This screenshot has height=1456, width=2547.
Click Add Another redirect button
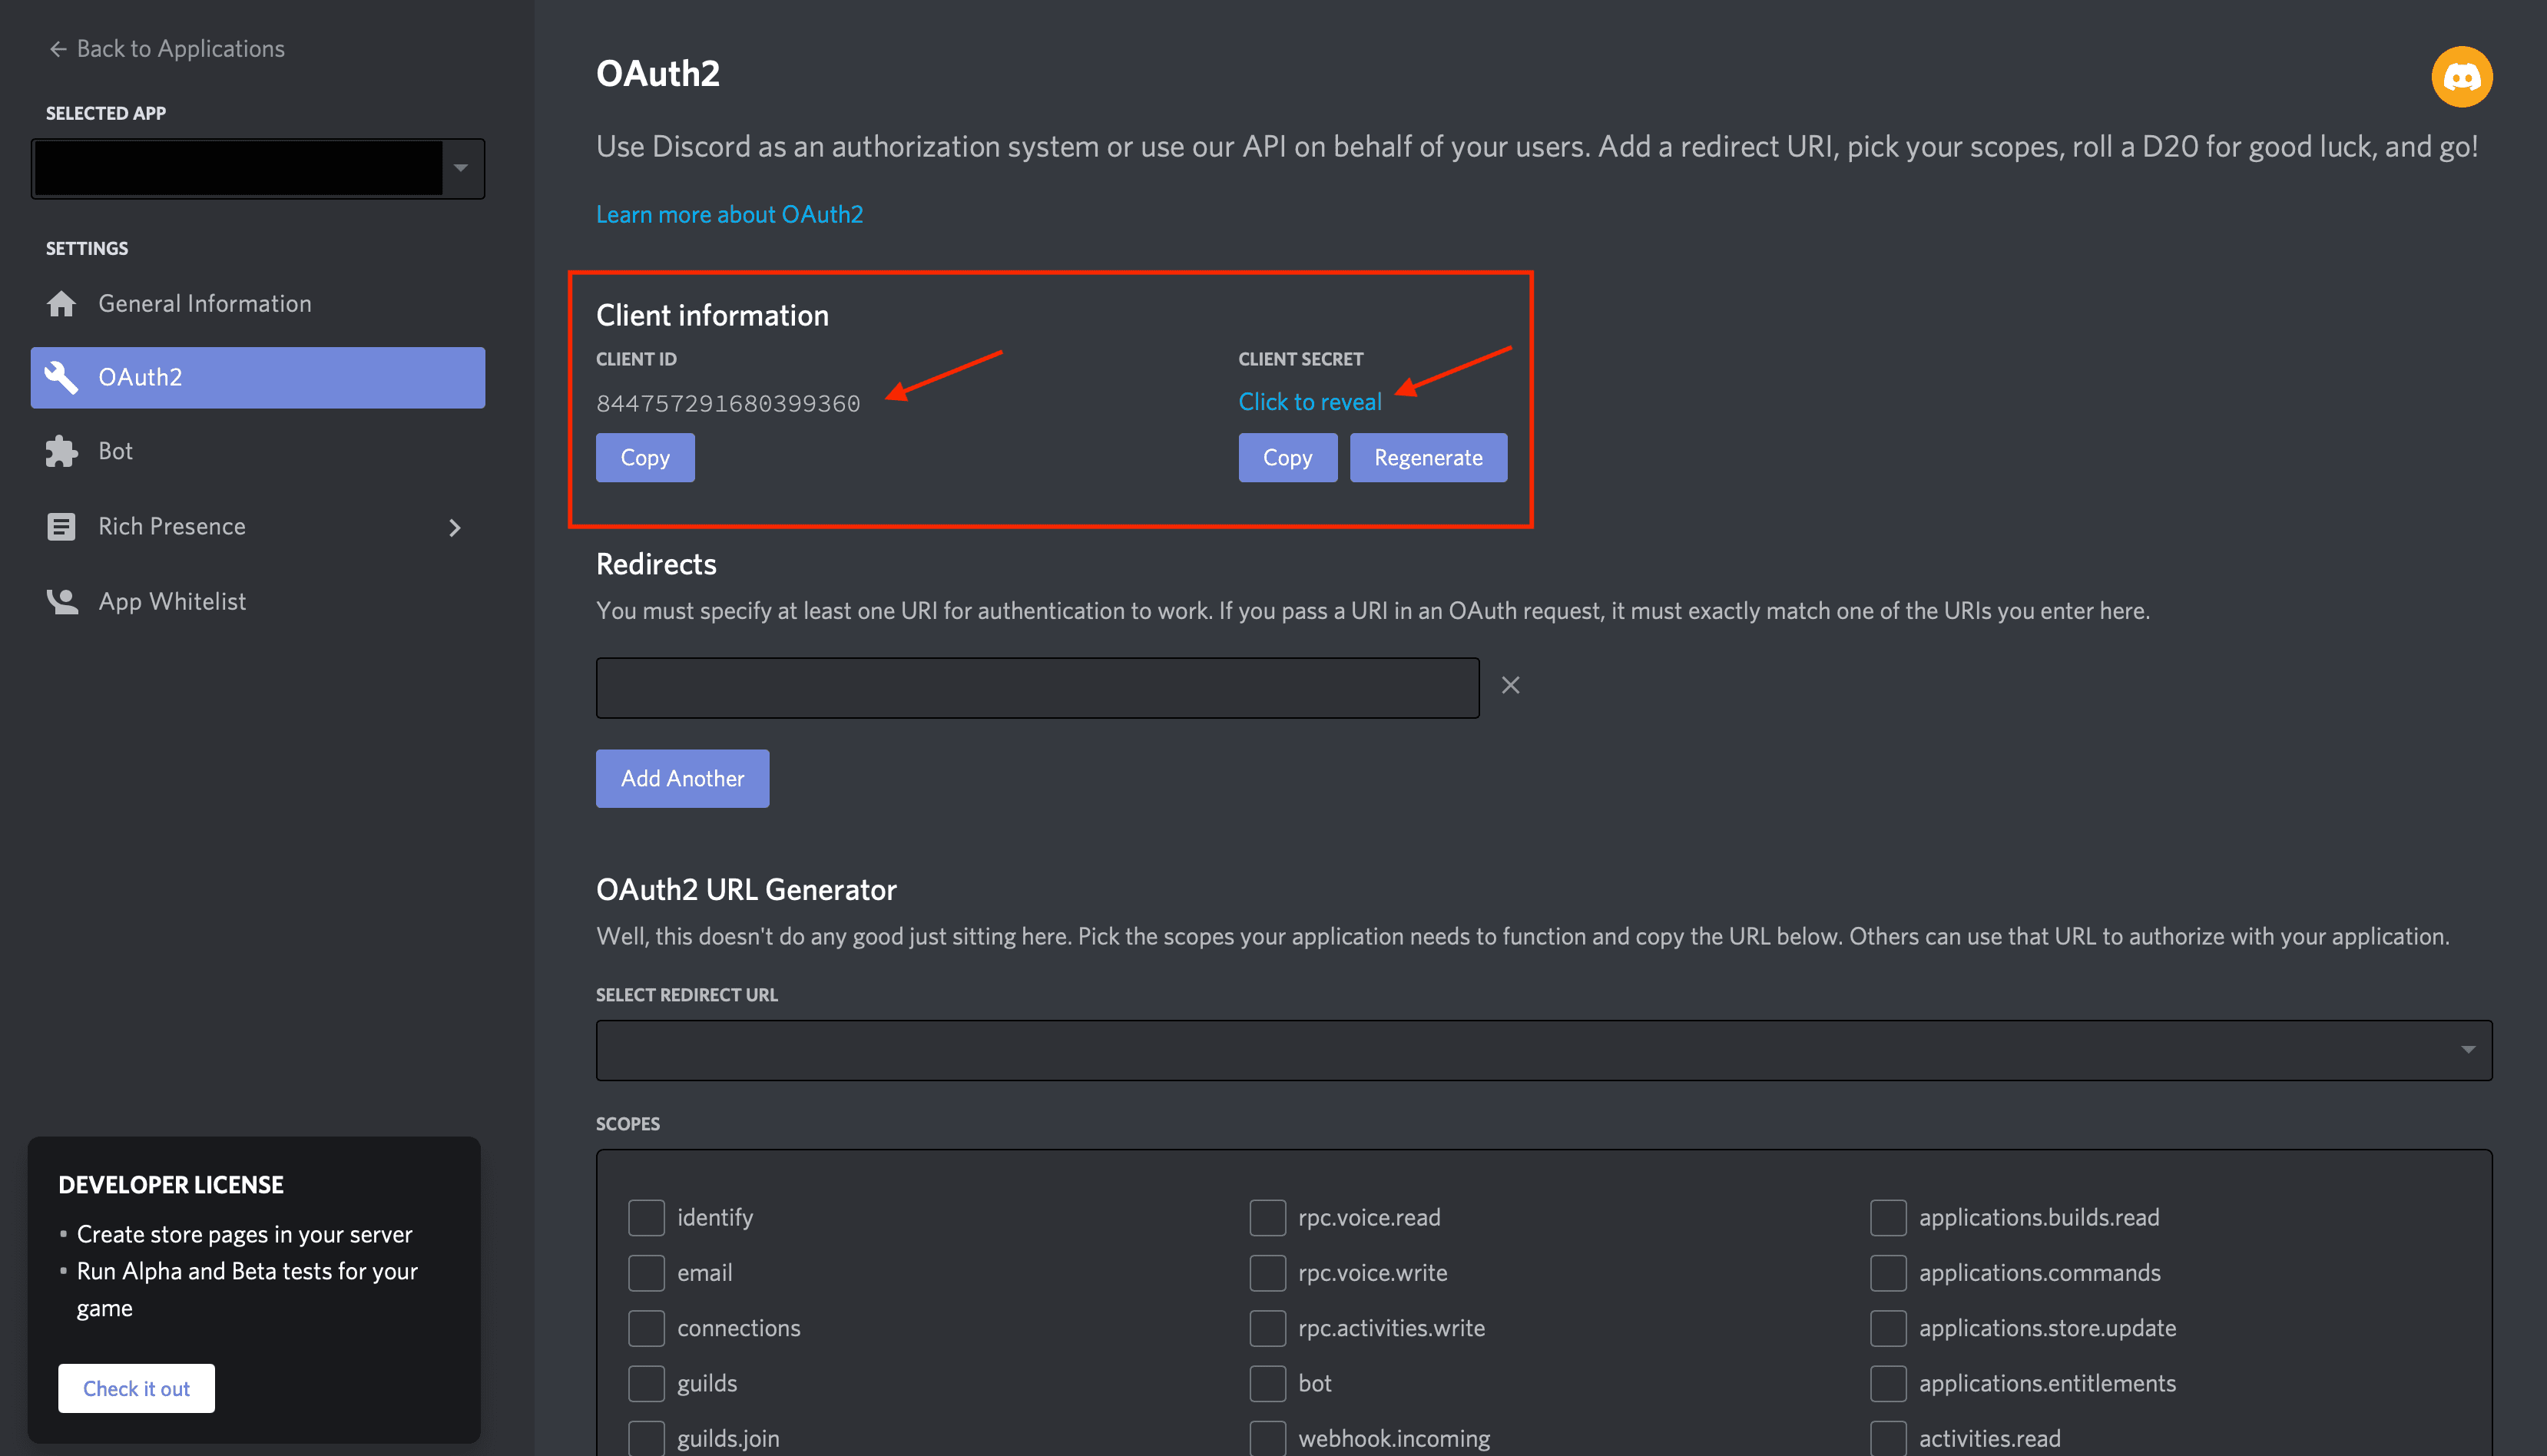point(682,779)
